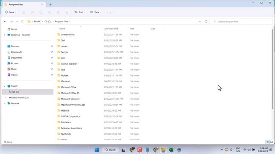Open Settings gear on taskbar

point(179,150)
